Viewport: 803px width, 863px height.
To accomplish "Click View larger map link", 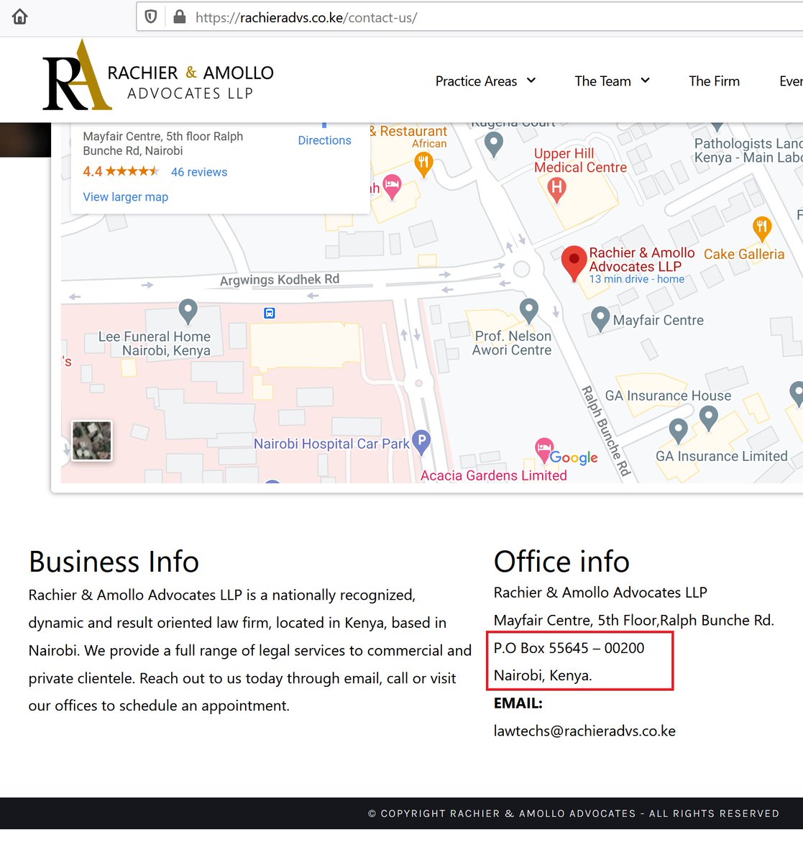I will click(x=125, y=197).
